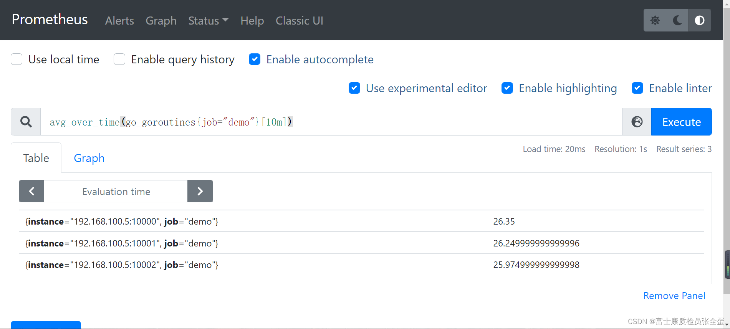Open Alerts page in navbar
This screenshot has height=329, width=730.
[119, 20]
